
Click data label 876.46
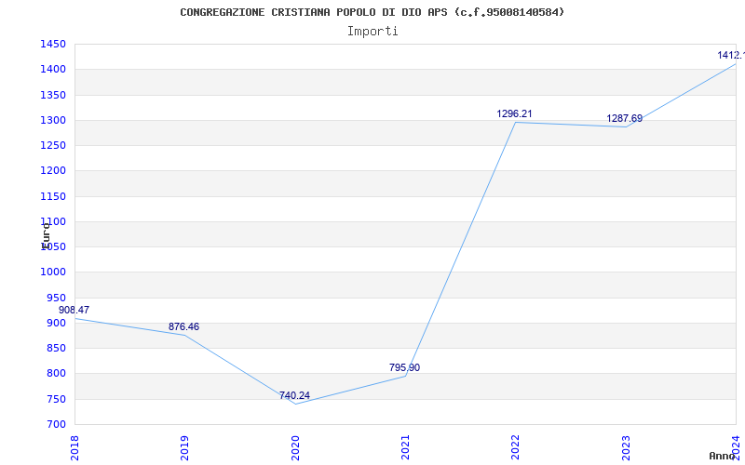pyautogui.click(x=183, y=327)
